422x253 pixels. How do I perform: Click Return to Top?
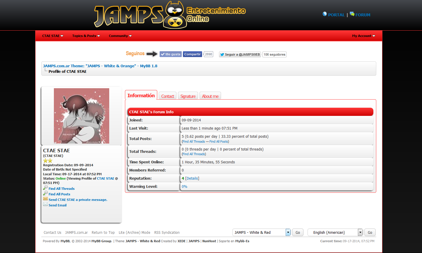103,232
